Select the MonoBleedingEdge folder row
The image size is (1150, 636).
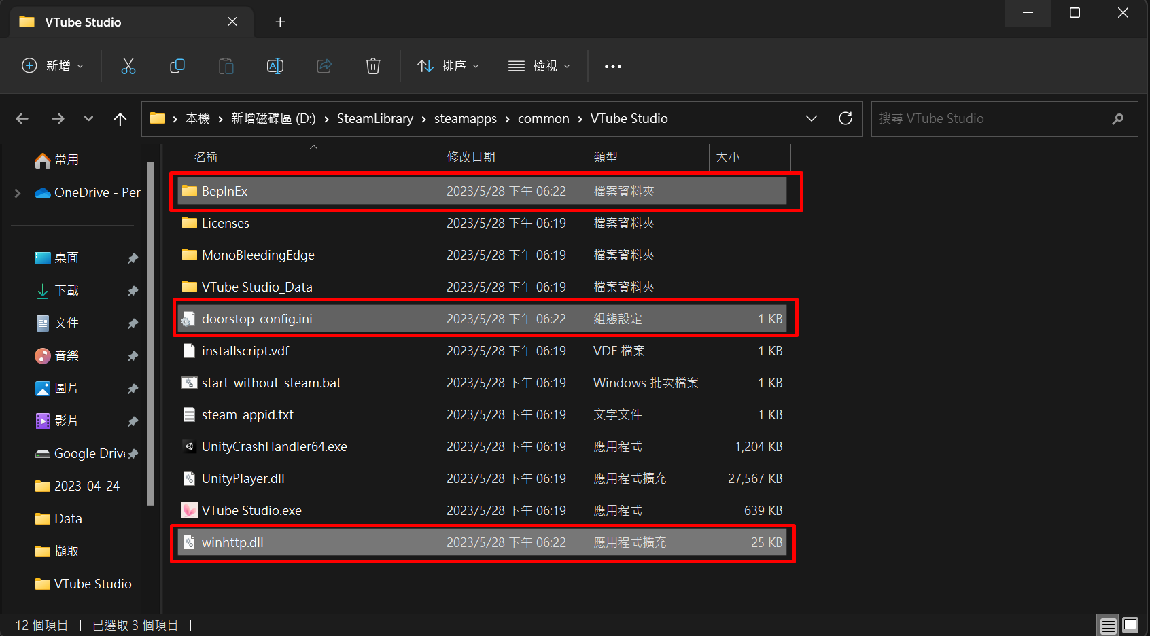click(482, 255)
